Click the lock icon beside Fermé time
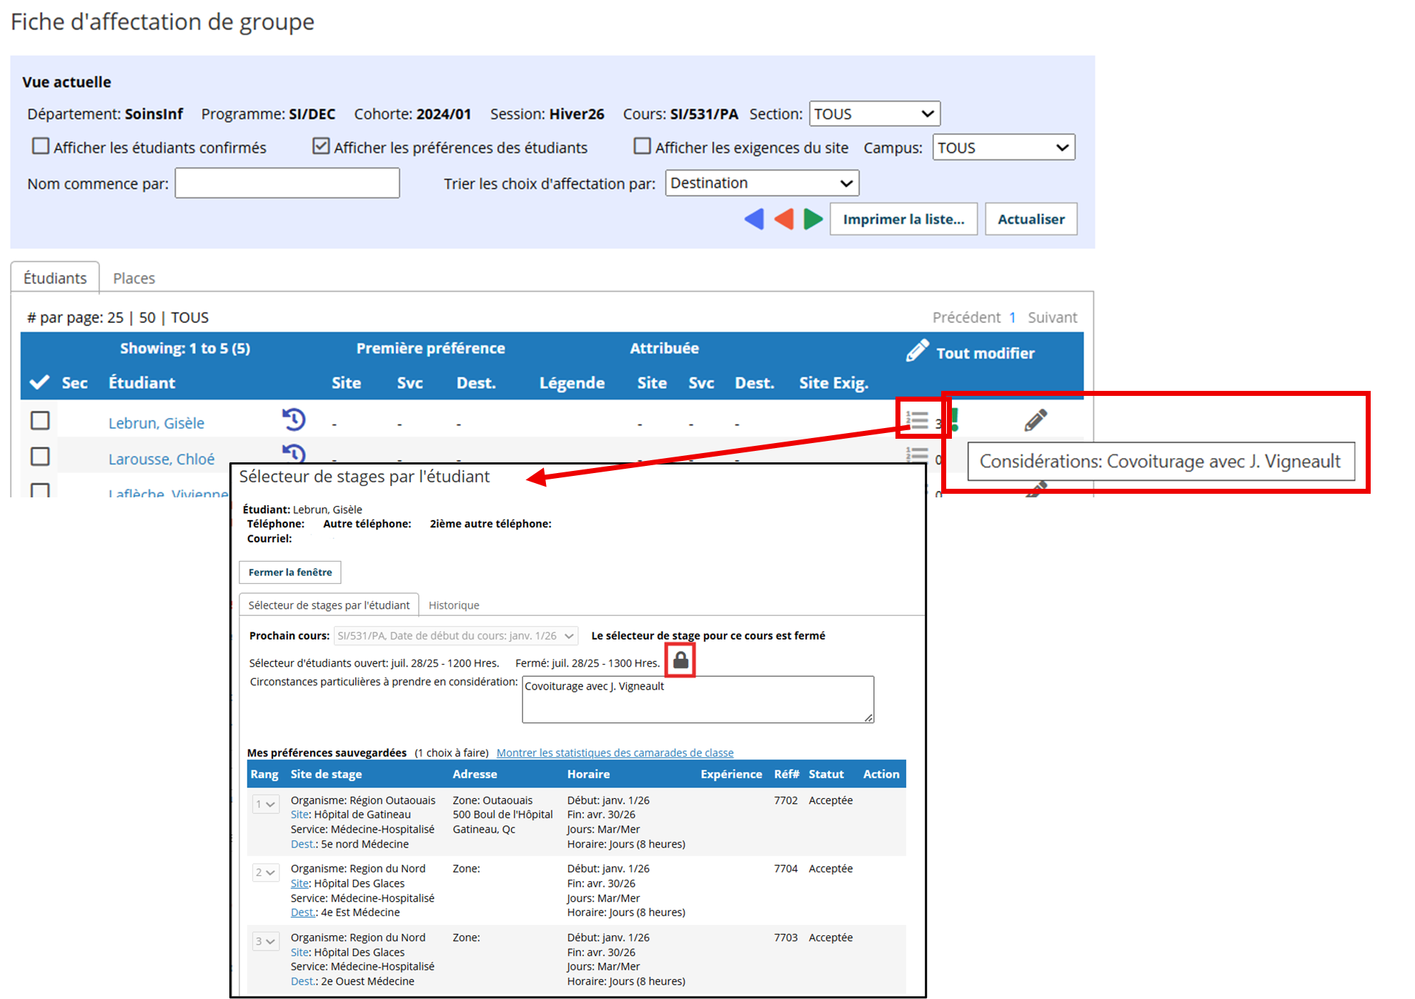The width and height of the screenshot is (1415, 999). click(681, 660)
